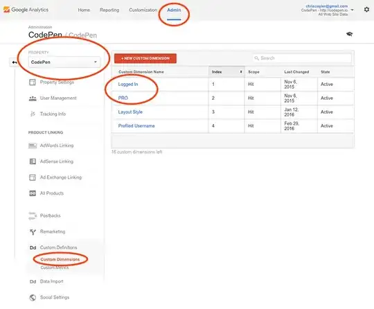This screenshot has height=309, width=374.
Task: Open AdSense Linking
Action: pos(57,161)
